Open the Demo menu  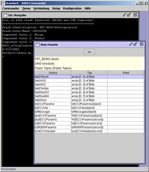click(26, 8)
